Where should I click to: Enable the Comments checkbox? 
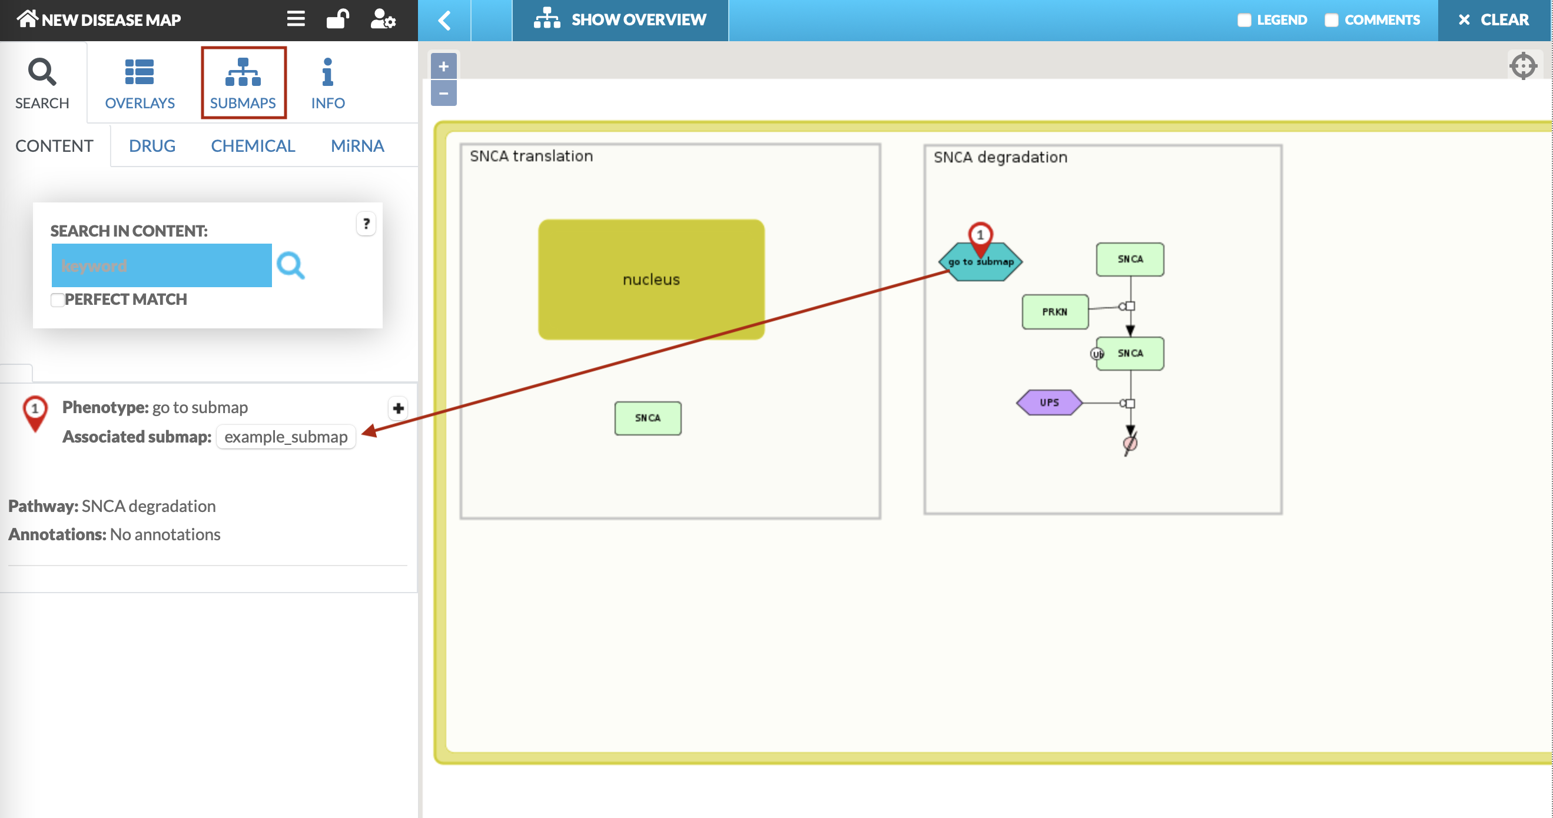pos(1331,20)
